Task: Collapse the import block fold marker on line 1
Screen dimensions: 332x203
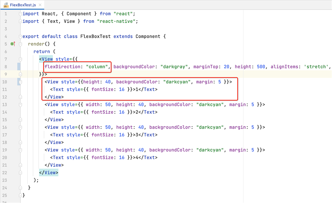Action: 20,14
